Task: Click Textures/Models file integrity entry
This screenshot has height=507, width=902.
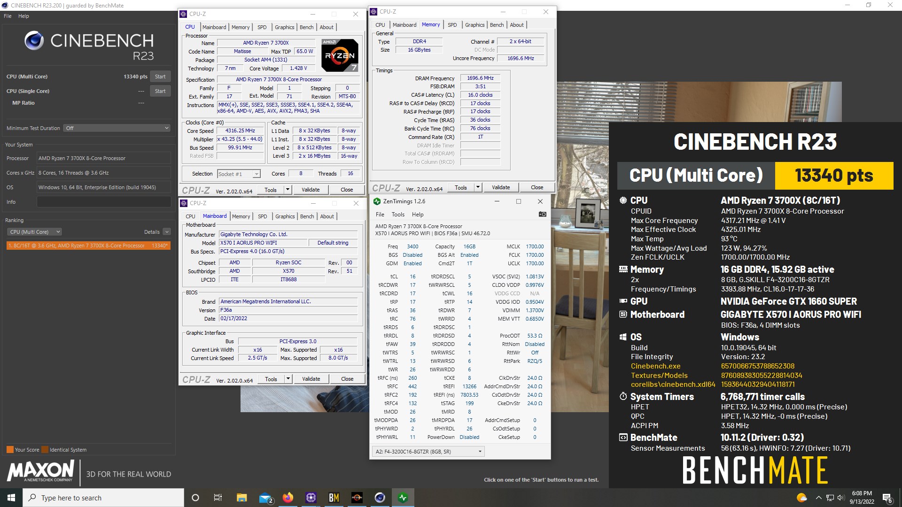Action: [x=659, y=376]
